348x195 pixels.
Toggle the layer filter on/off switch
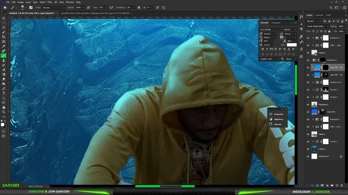click(x=346, y=21)
